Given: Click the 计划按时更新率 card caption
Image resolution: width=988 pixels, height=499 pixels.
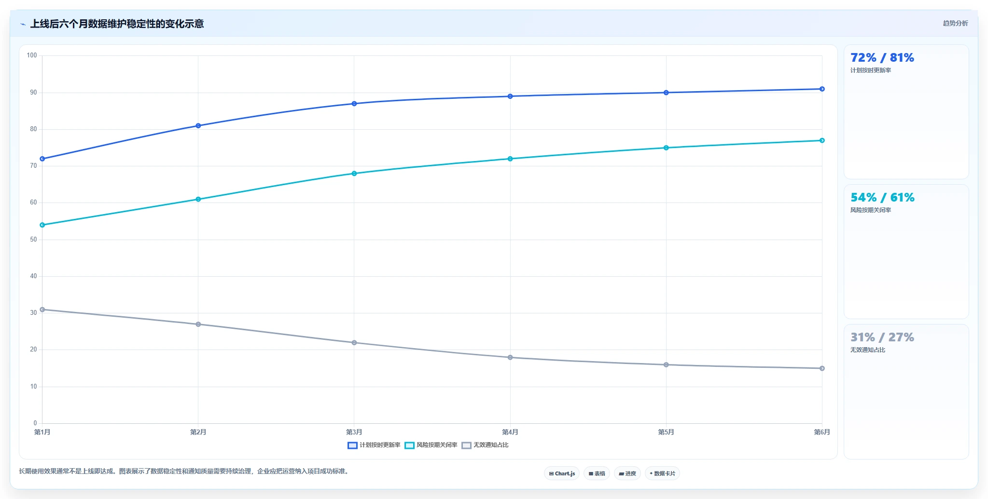Looking at the screenshot, I should tap(871, 70).
